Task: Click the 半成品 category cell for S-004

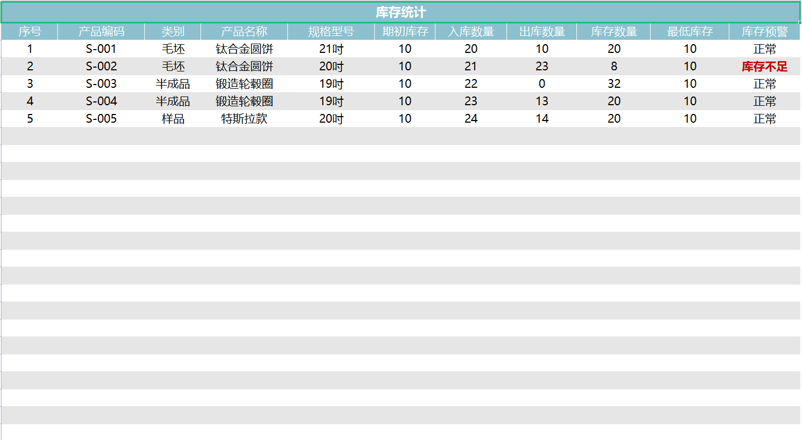Action: point(173,101)
